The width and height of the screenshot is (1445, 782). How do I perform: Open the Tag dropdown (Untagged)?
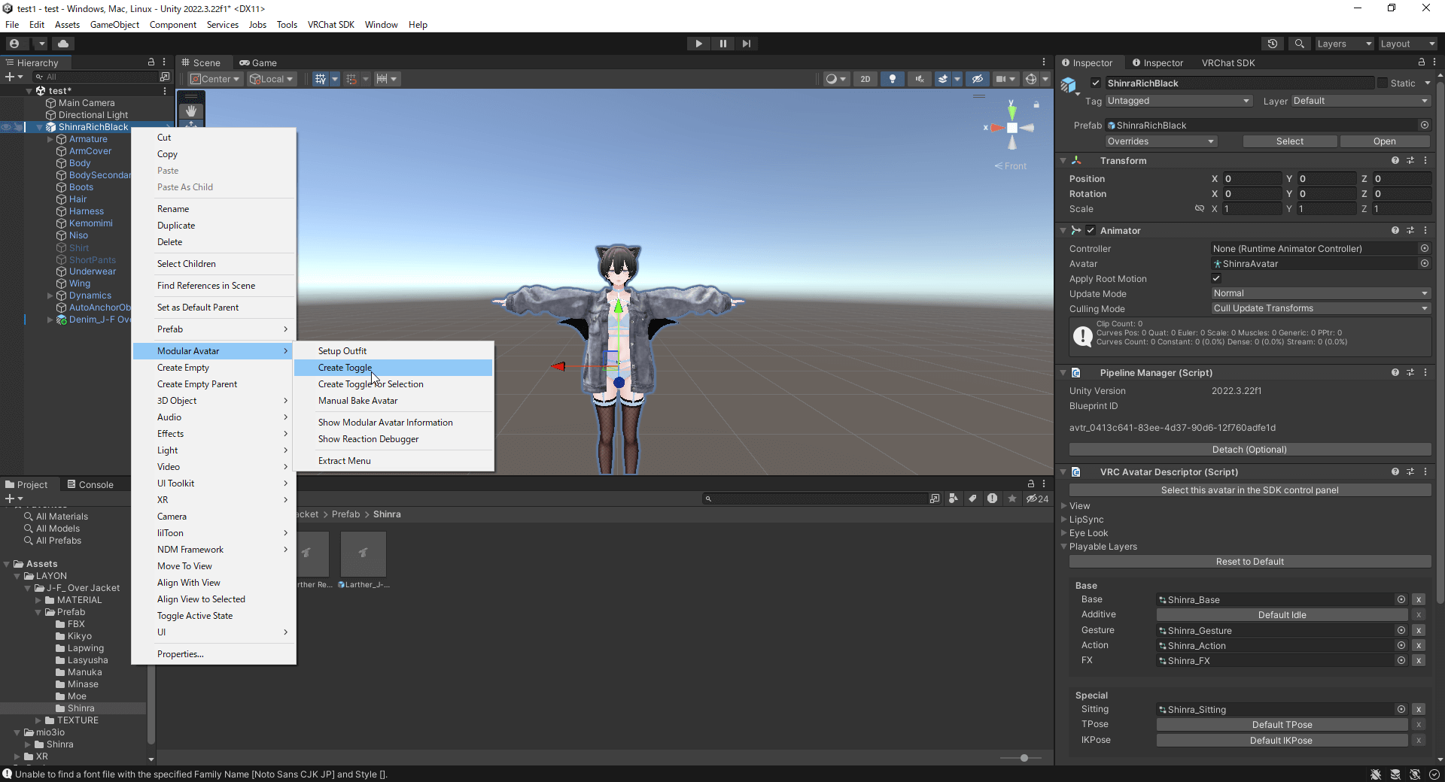1179,101
